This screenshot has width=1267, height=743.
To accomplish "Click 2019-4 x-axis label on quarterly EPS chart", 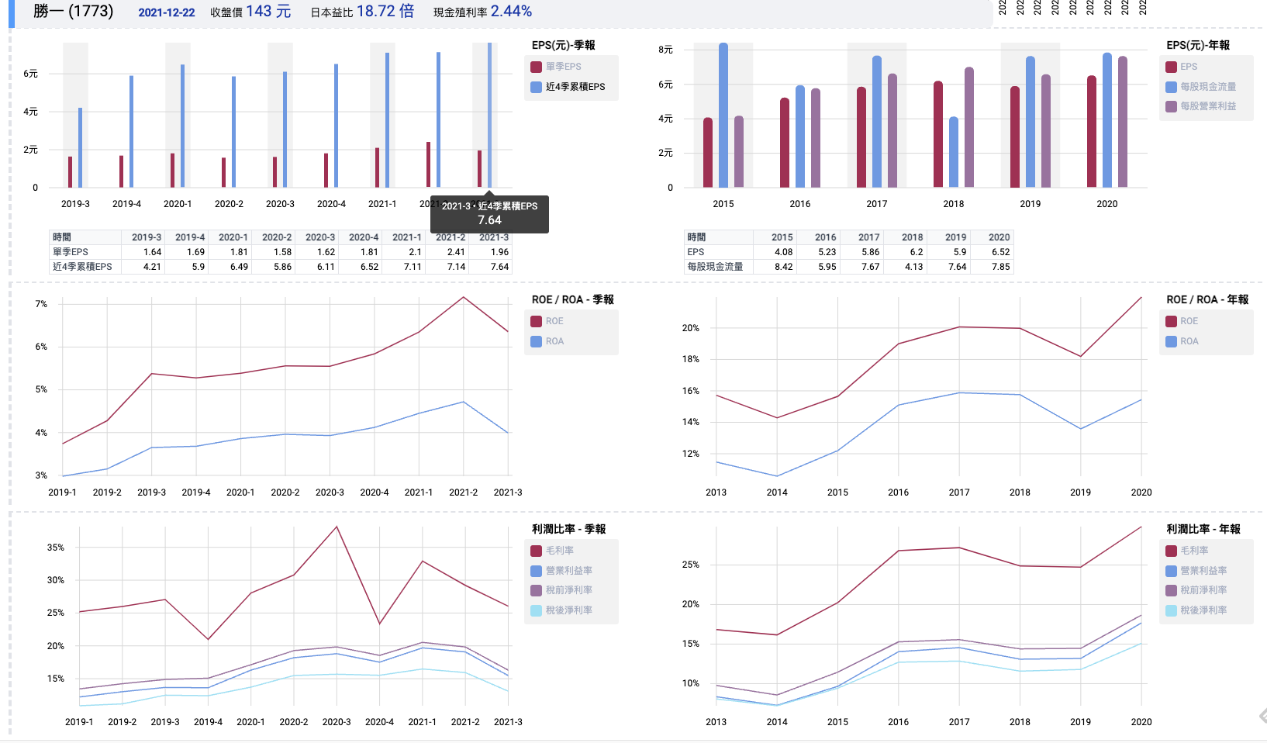I will pyautogui.click(x=126, y=204).
